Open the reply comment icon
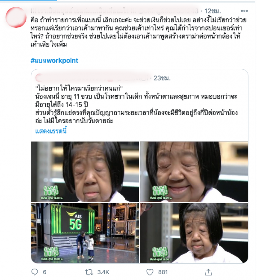The height and width of the screenshot is (280, 257). 34,272
